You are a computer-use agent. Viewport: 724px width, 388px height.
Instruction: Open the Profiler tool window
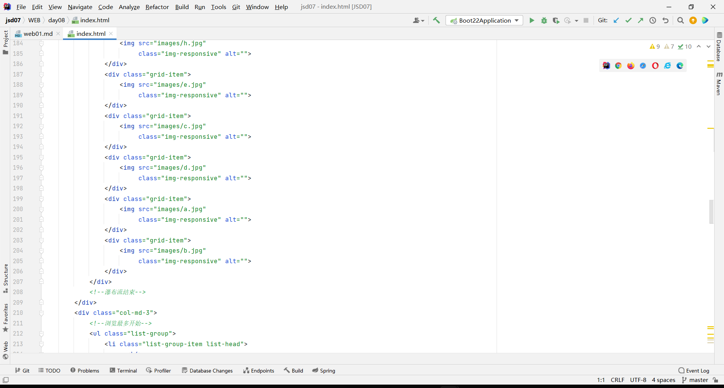point(159,371)
